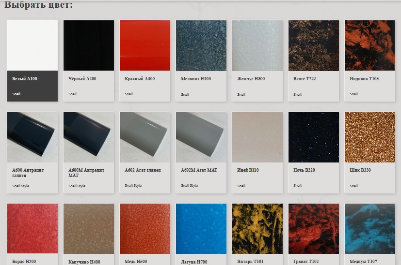Open the Гранат T102 label link
The image size is (401, 265).
[306, 262]
